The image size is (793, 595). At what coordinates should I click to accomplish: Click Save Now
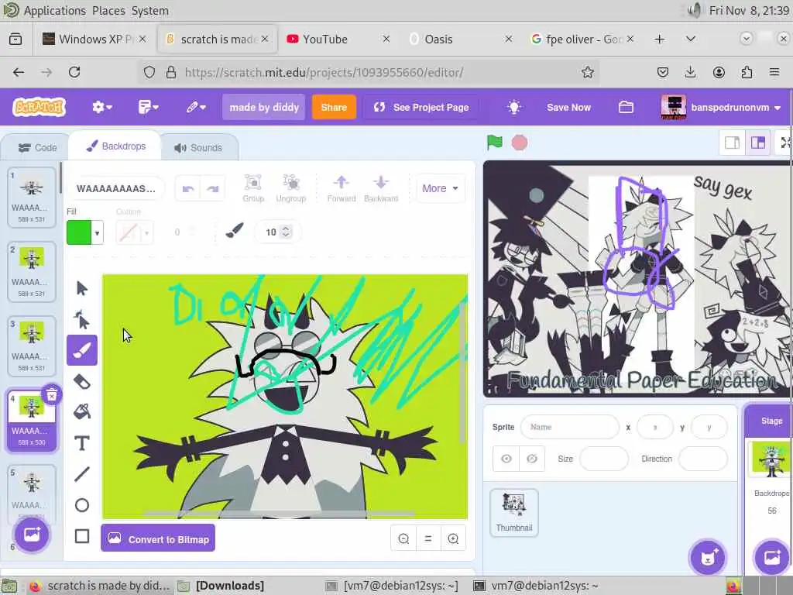pos(568,107)
